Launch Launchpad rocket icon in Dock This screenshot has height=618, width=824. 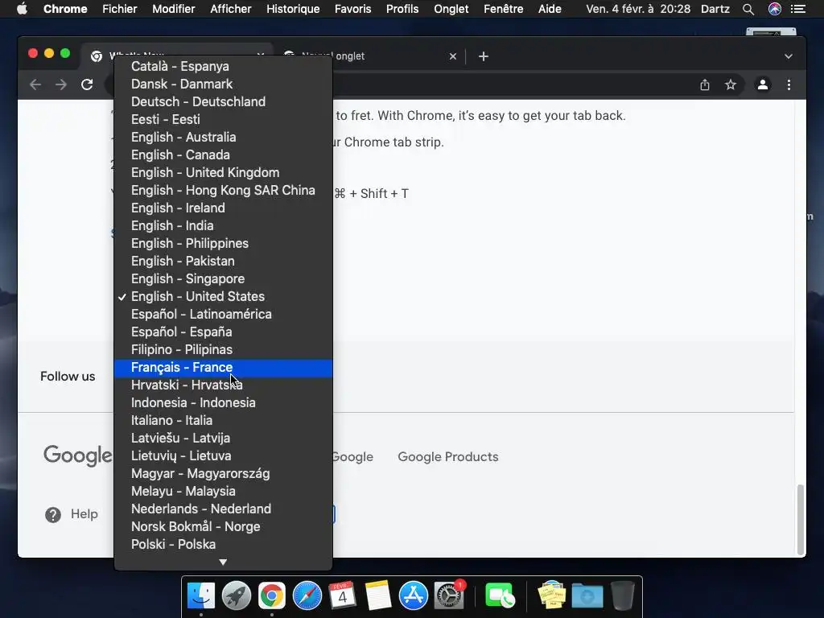pos(237,596)
